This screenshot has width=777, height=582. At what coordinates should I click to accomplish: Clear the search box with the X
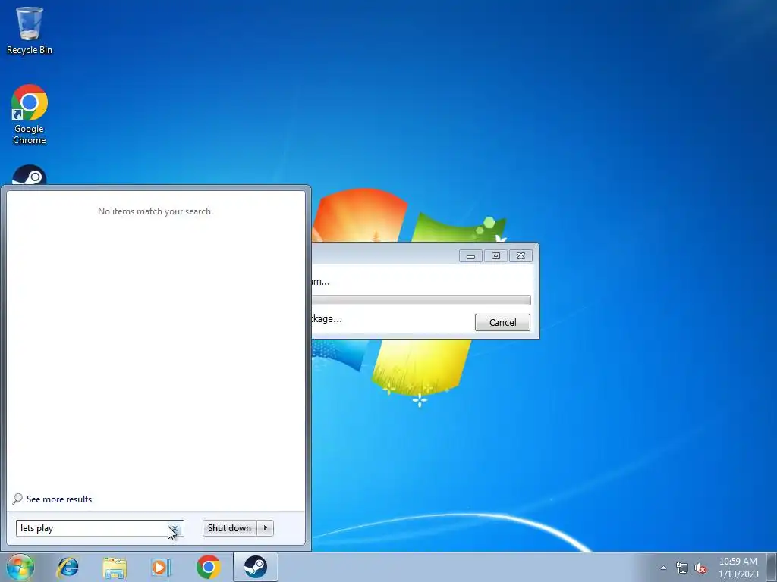pyautogui.click(x=175, y=528)
